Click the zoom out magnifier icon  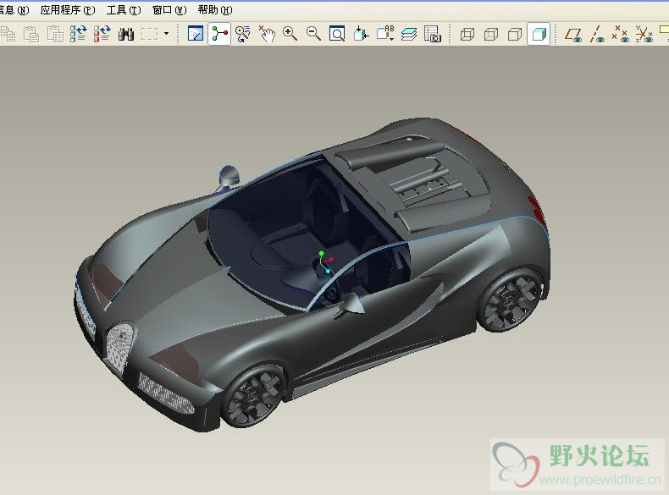[313, 34]
